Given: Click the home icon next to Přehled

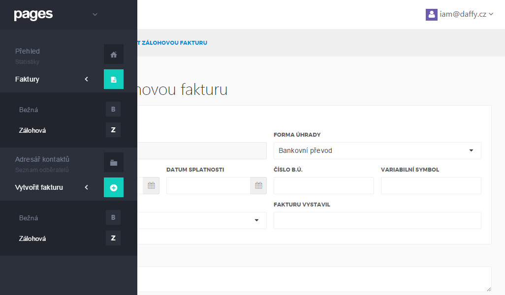Looking at the screenshot, I should coord(114,55).
